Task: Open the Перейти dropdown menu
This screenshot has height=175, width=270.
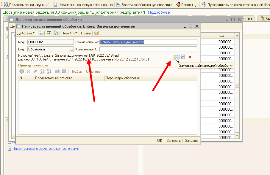Action: pyautogui.click(x=69, y=33)
